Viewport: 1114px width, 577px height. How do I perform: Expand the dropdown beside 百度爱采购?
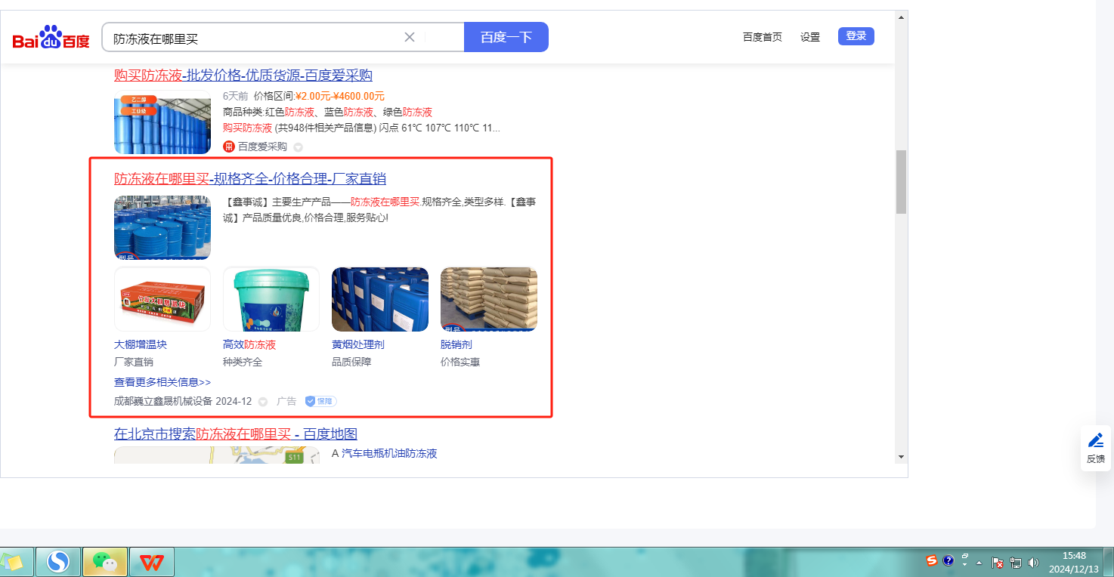(x=298, y=147)
